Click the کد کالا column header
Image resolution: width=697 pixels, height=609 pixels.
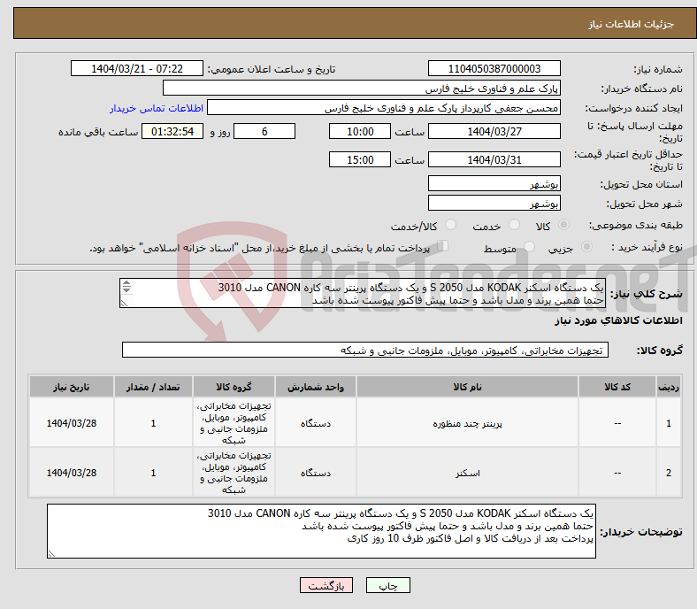pyautogui.click(x=617, y=387)
